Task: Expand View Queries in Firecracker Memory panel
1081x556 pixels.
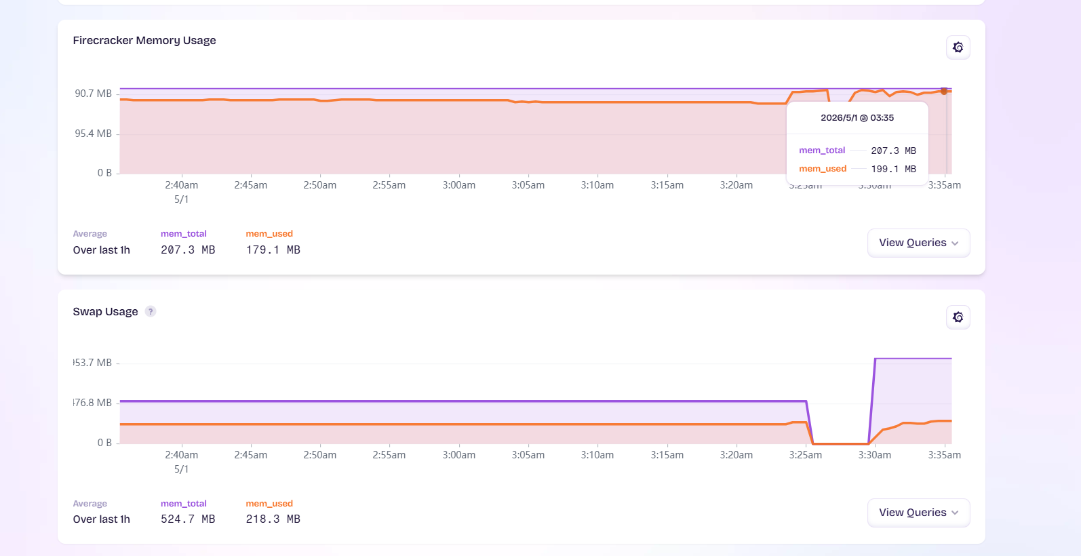Action: [x=918, y=243]
